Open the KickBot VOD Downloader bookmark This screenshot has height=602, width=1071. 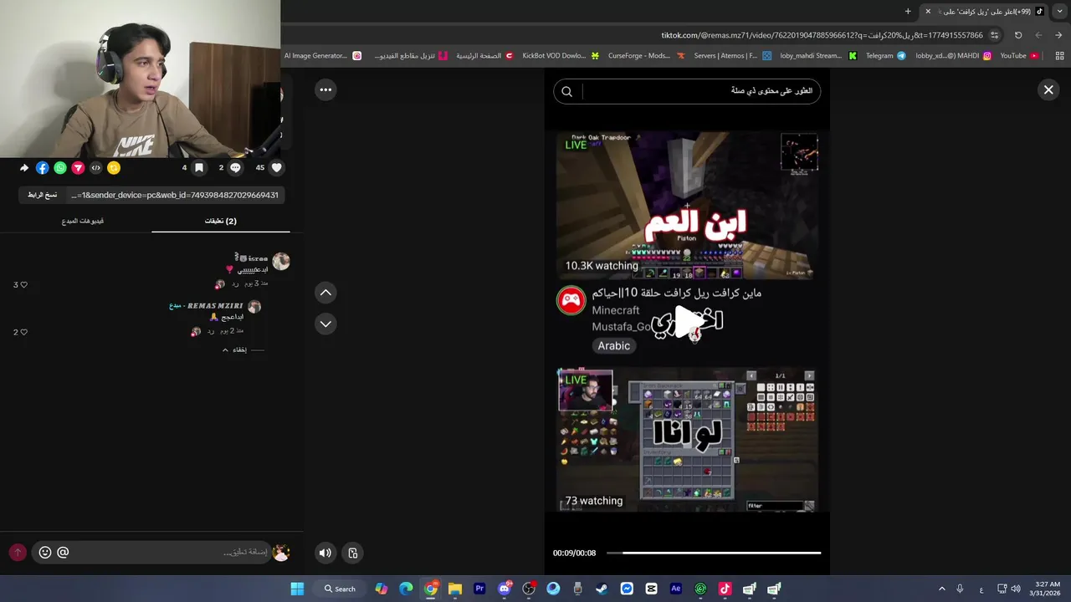[x=561, y=56]
